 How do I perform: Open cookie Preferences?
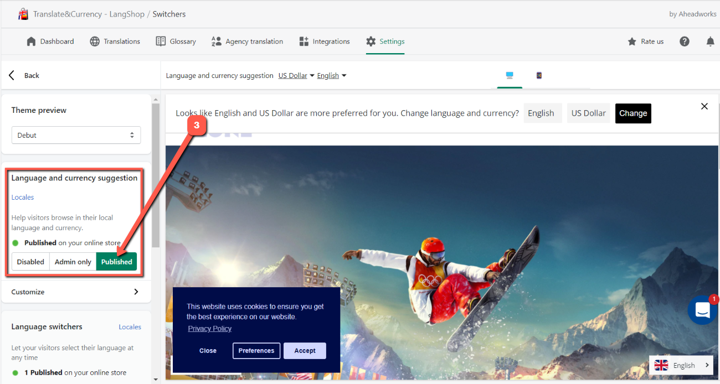coord(256,351)
